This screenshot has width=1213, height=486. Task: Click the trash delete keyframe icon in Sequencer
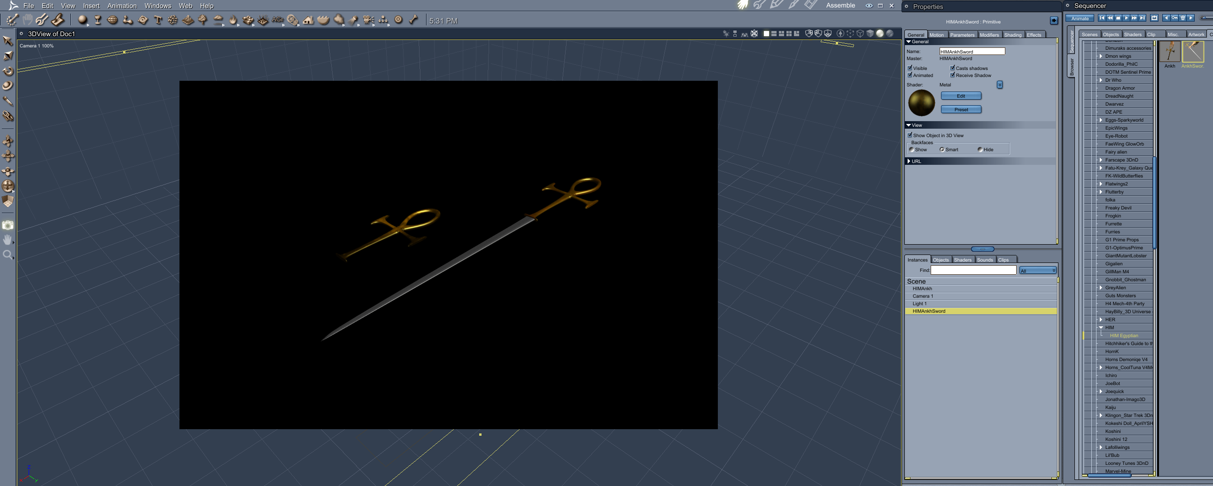point(1182,18)
